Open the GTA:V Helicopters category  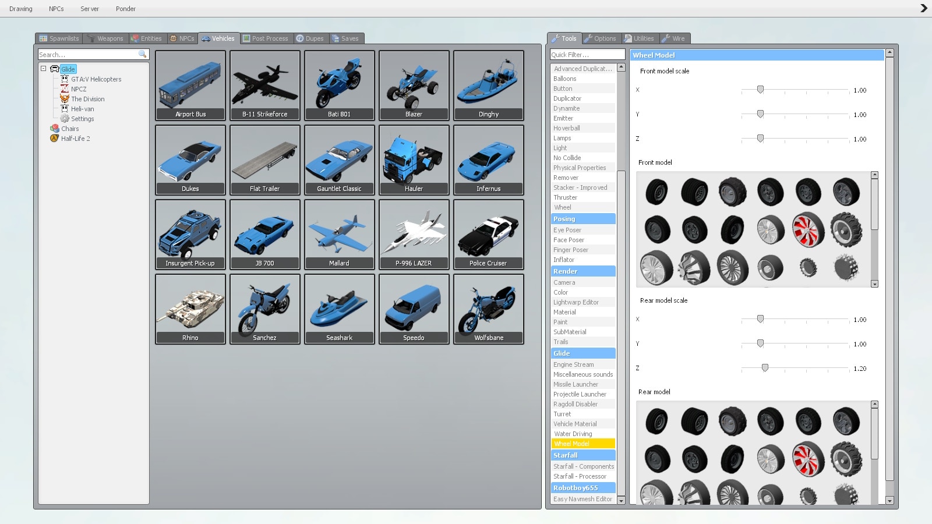tap(96, 79)
